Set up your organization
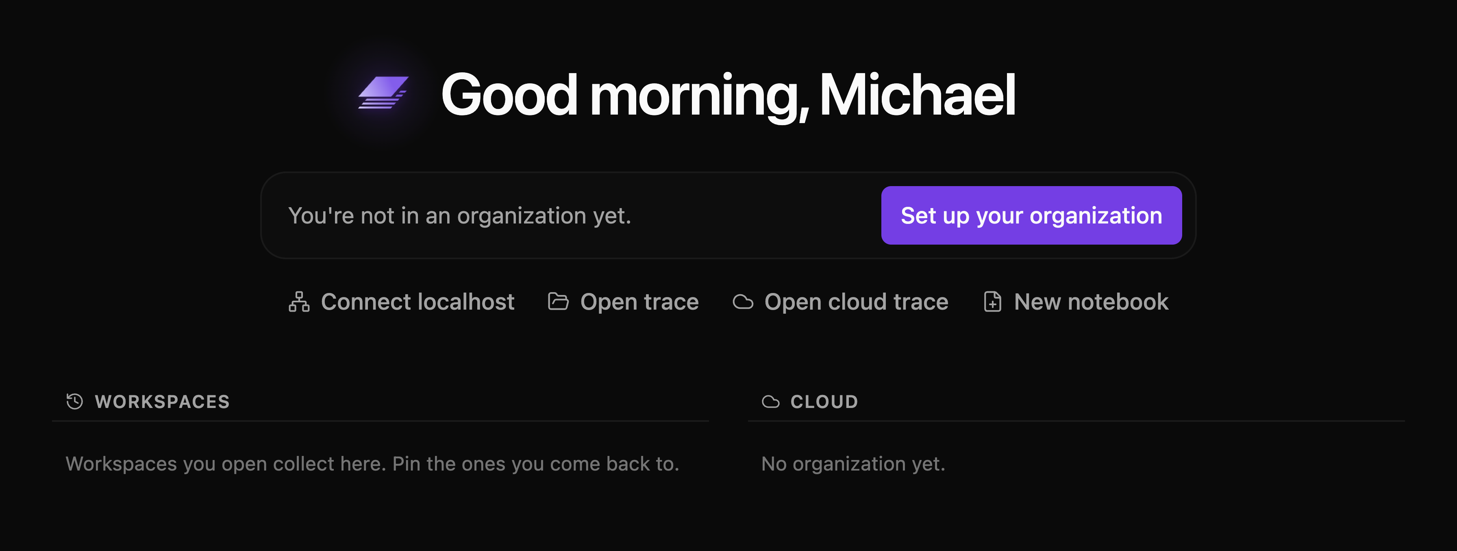This screenshot has width=1457, height=551. click(1031, 215)
